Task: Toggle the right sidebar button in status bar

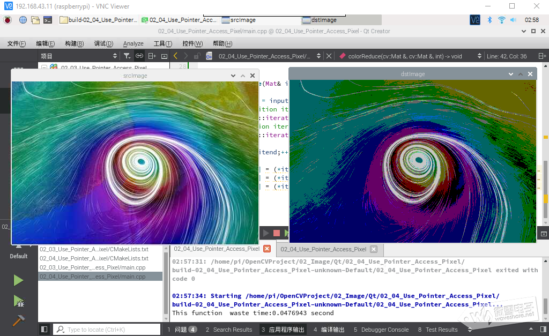Action: pyautogui.click(x=543, y=330)
